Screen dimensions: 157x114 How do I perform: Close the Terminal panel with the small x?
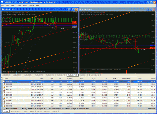(x=2, y=78)
